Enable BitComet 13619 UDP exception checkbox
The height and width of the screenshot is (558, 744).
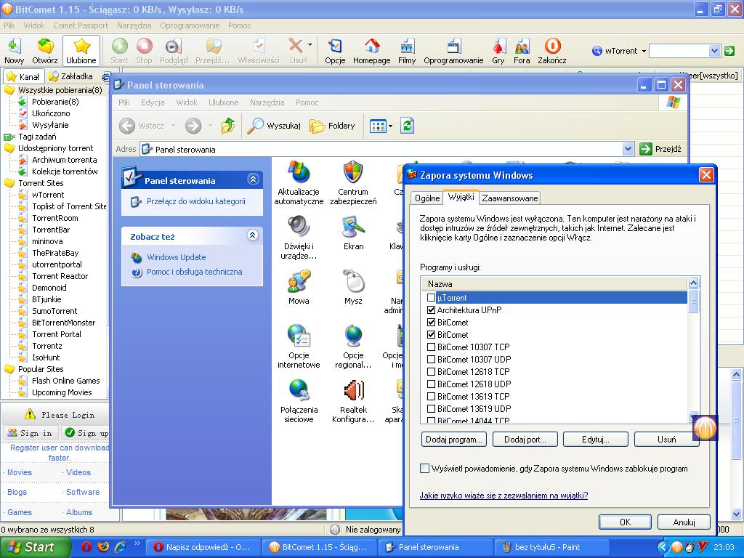(x=431, y=408)
